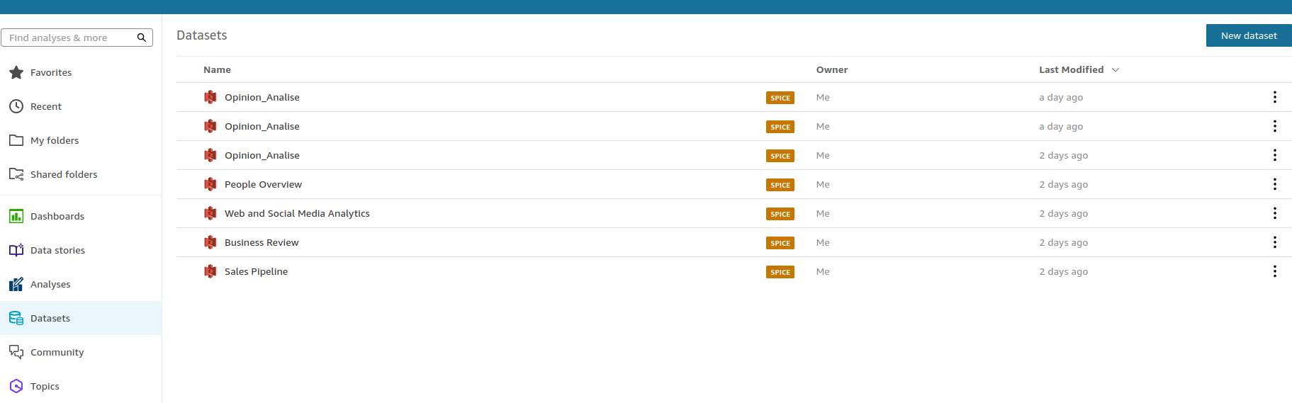Screen dimensions: 1292x403
Task: Open the three-dot menu for Web and Social Media Analytics
Action: pyautogui.click(x=1274, y=213)
